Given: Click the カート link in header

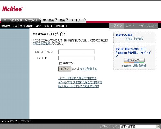Looking at the screenshot, I should coord(130,25).
